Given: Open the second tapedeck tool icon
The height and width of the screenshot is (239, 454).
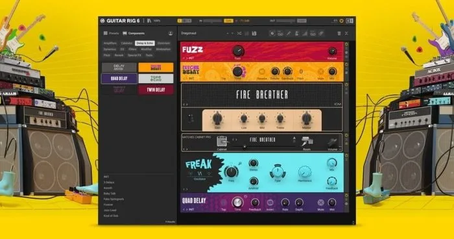Looking at the screenshot, I should 313,34.
